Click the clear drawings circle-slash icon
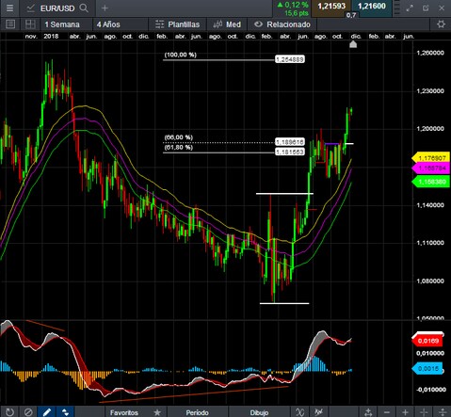 tap(28, 411)
